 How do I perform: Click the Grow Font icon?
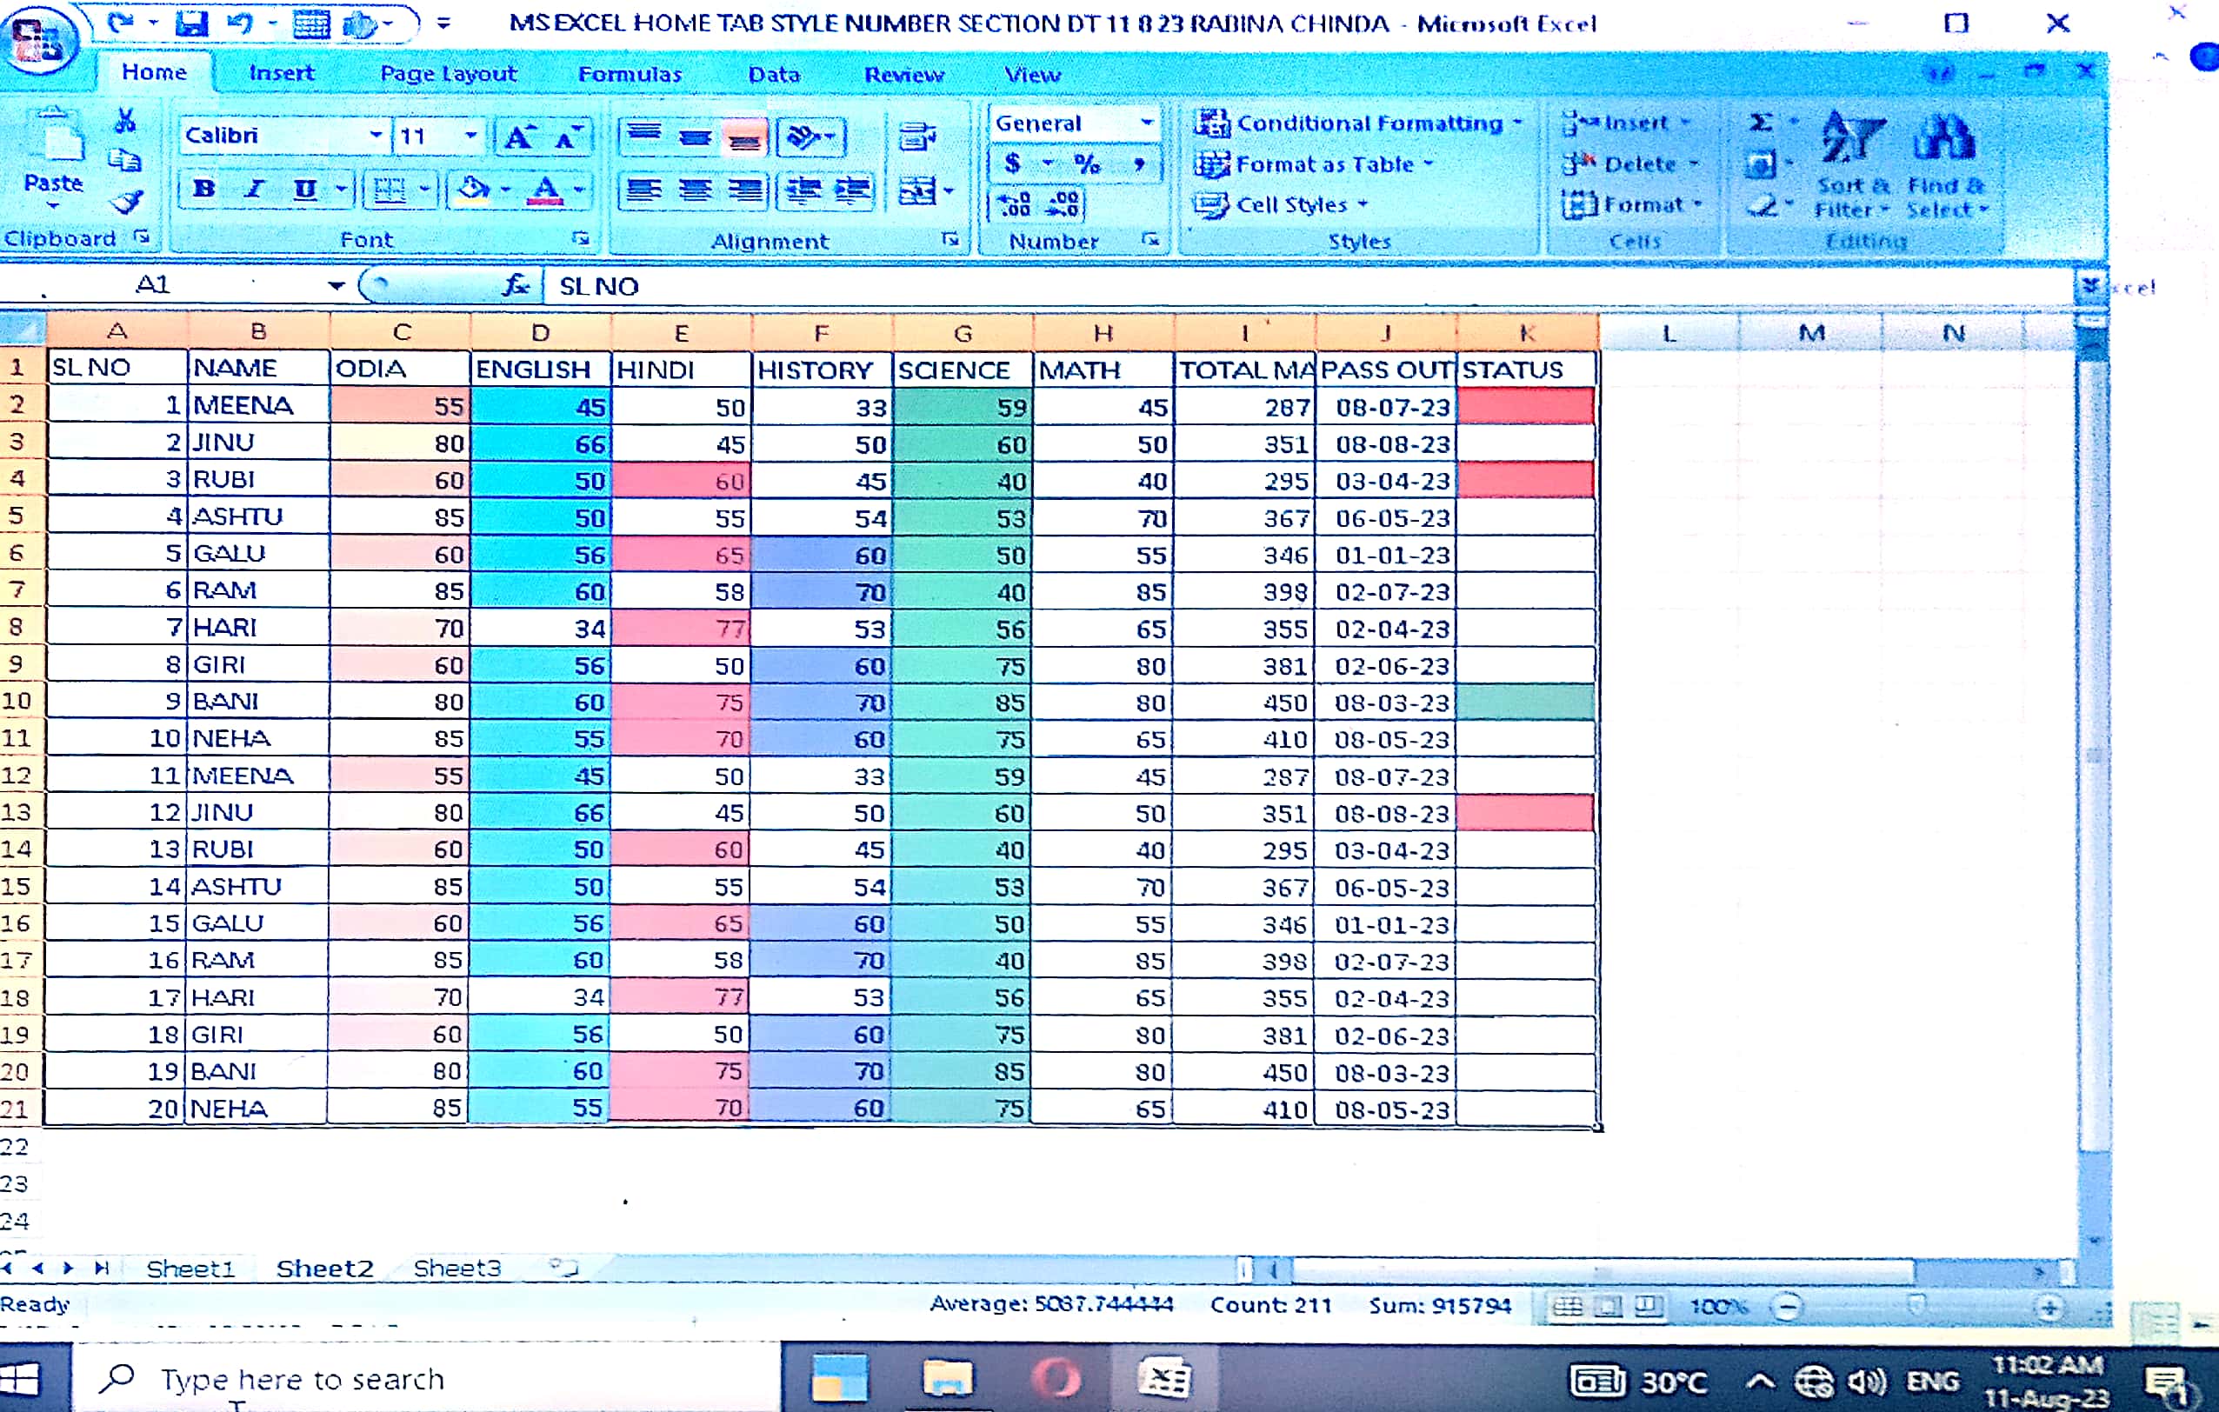pos(518,137)
